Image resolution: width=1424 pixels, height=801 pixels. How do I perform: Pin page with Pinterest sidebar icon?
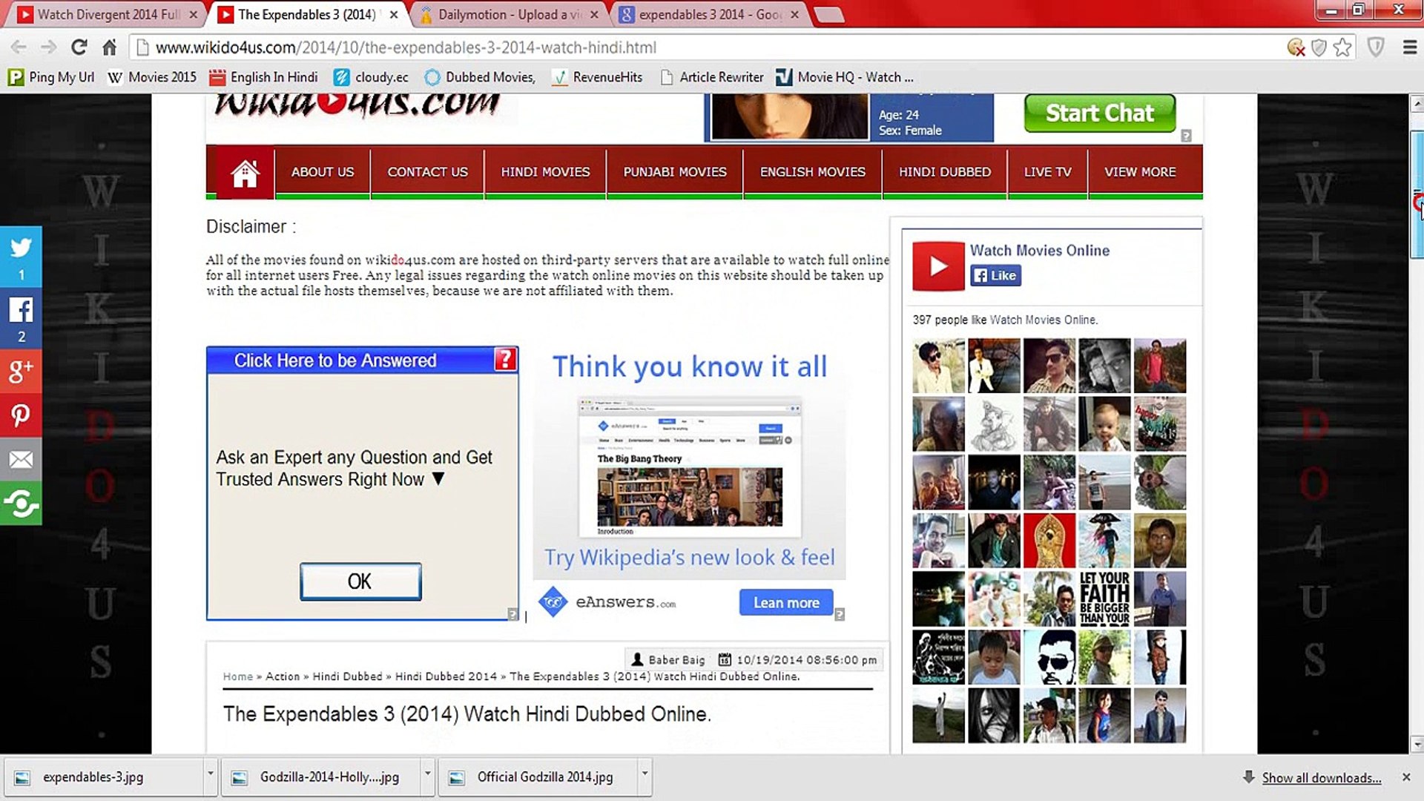coord(21,415)
